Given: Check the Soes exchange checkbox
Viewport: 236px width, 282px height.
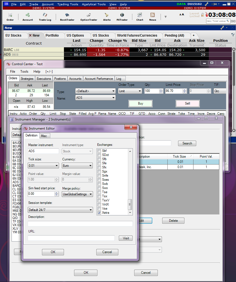Looking at the screenshot, I should coord(99,180).
